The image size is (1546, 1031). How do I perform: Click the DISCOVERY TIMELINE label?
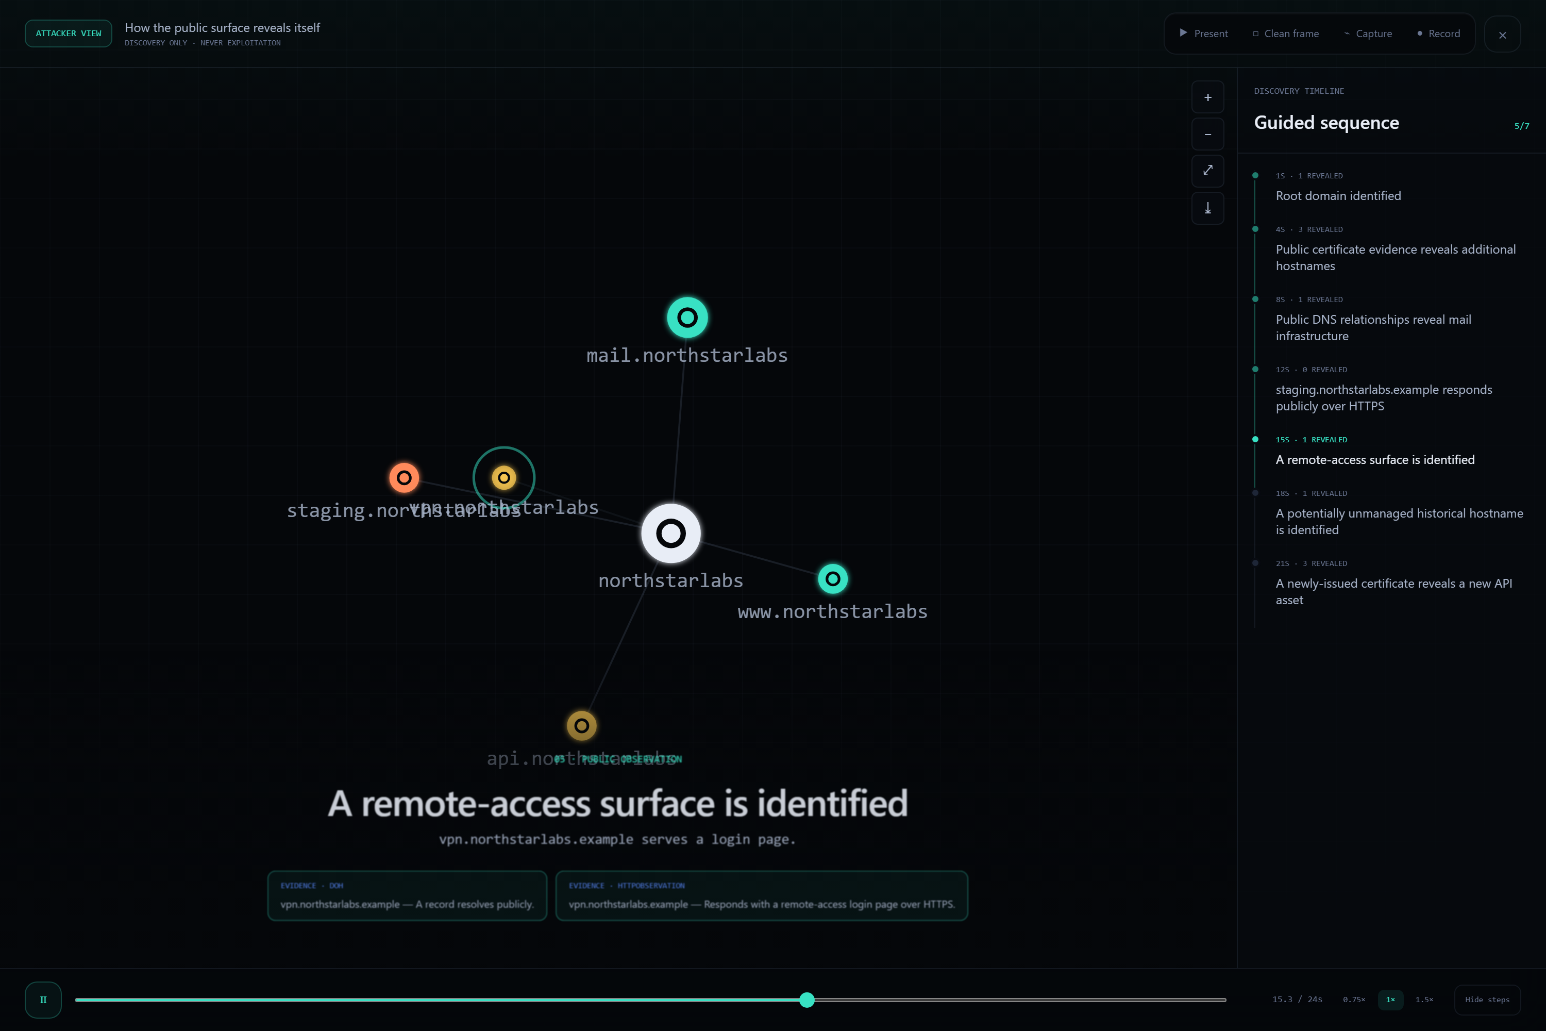pos(1298,91)
